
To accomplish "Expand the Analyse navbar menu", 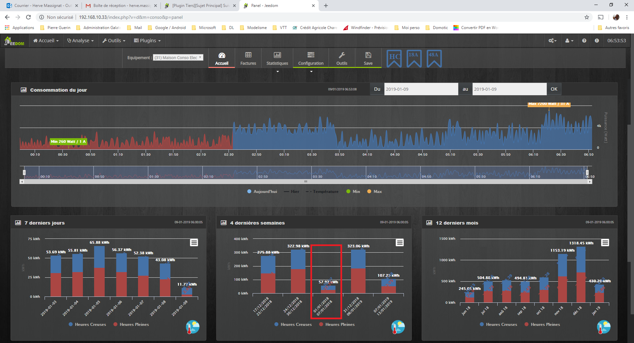I will (x=80, y=41).
